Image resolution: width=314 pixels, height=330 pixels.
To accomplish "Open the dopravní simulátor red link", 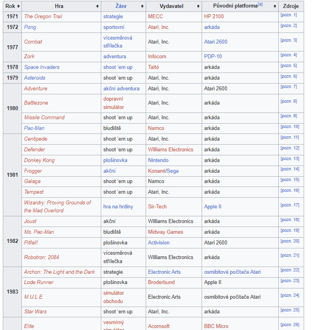I will coord(114,103).
